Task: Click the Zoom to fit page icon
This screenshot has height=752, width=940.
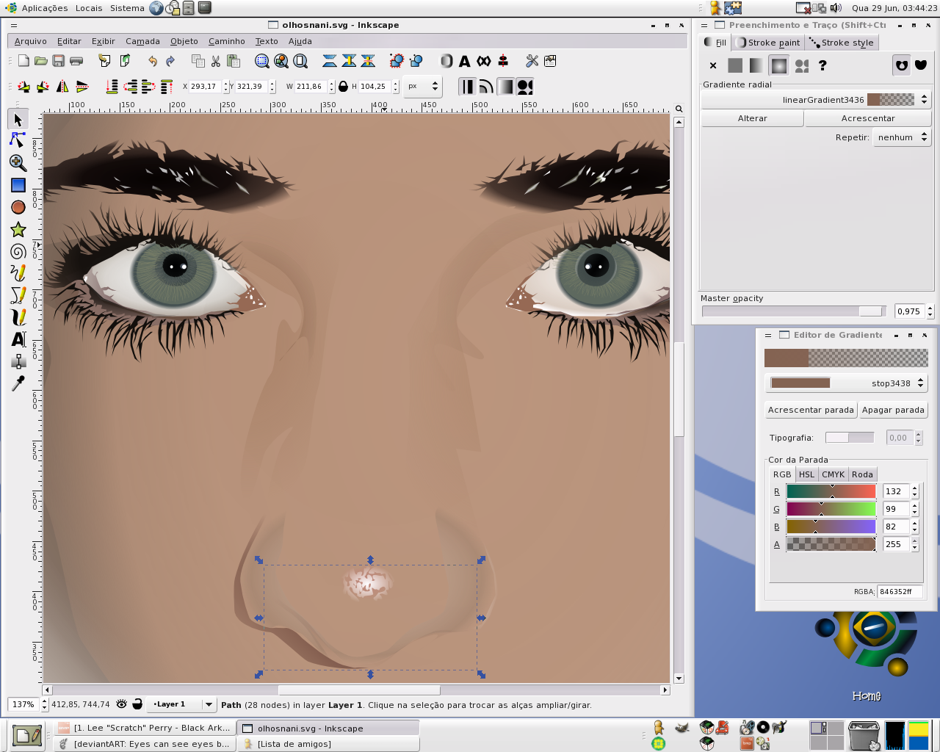Action: (300, 61)
